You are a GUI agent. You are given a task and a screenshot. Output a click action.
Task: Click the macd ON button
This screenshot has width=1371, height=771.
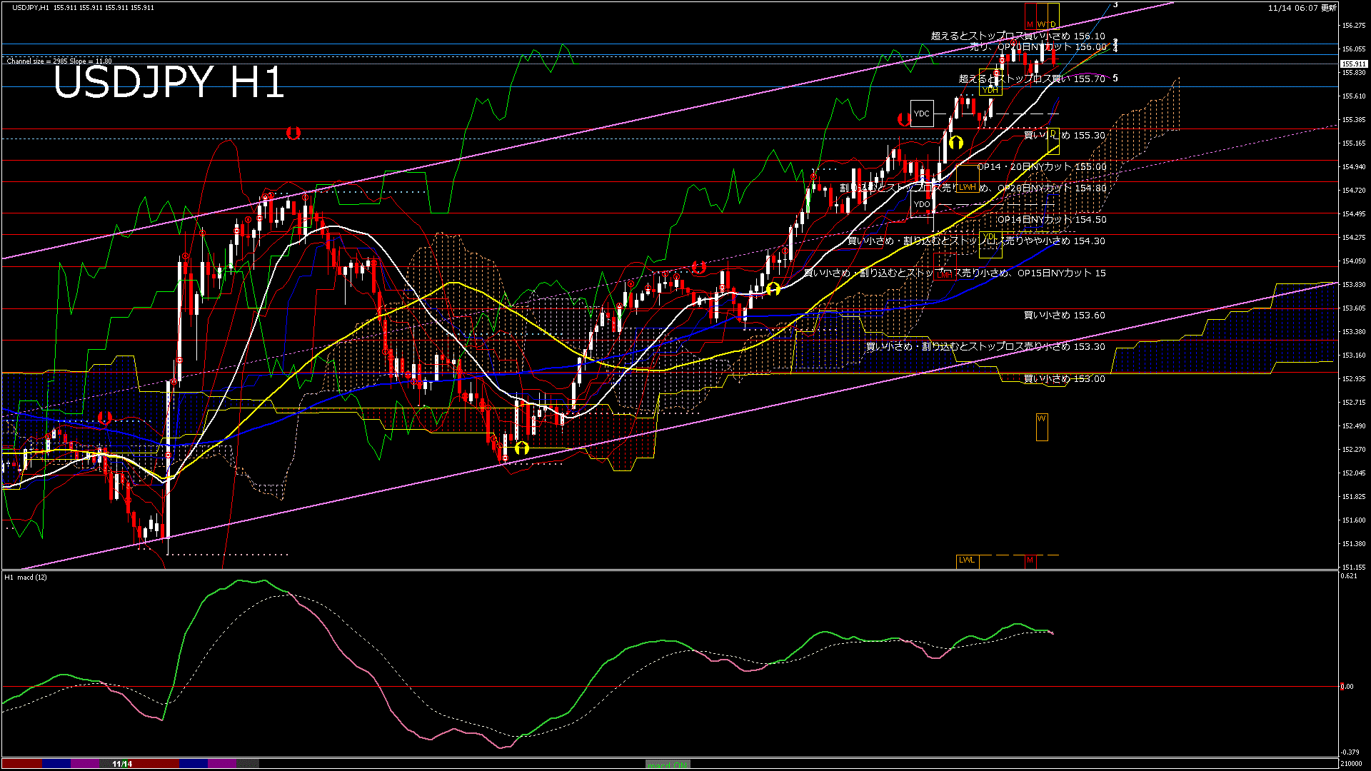[668, 765]
